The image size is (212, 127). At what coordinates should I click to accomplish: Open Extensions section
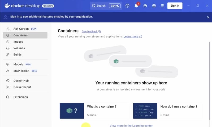[x=25, y=97]
